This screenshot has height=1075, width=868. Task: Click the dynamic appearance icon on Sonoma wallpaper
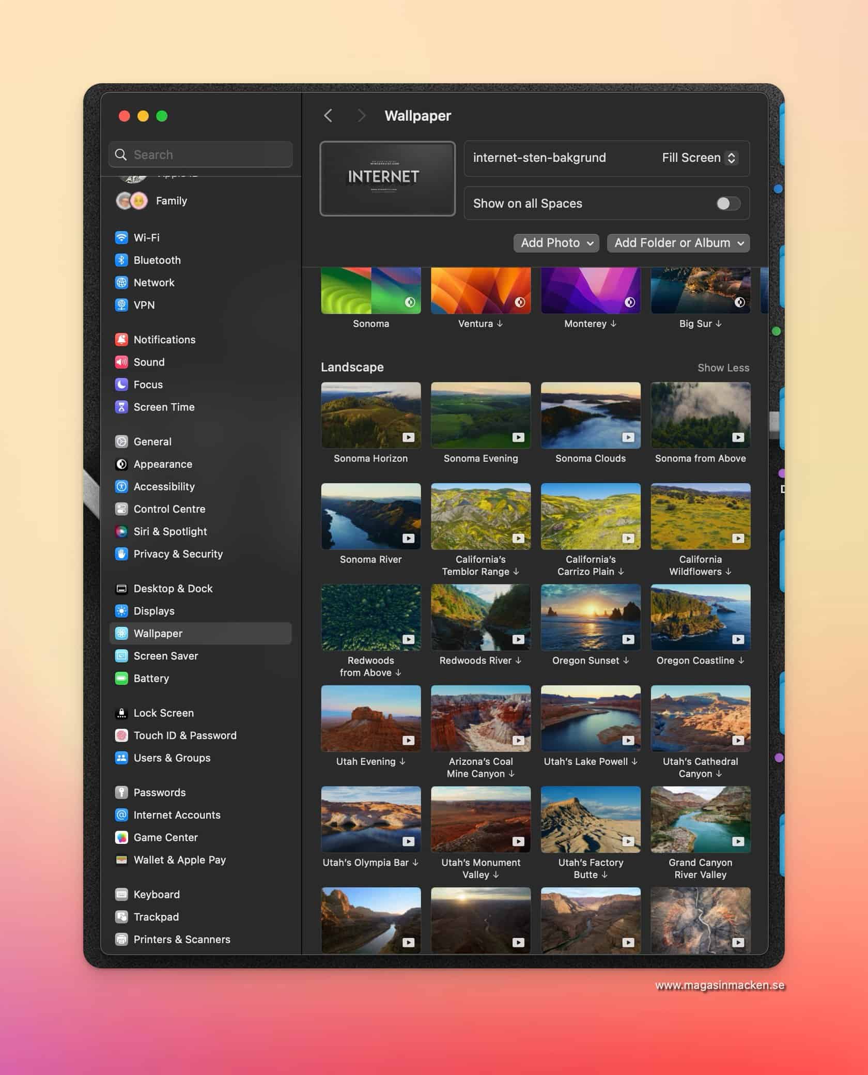(410, 302)
